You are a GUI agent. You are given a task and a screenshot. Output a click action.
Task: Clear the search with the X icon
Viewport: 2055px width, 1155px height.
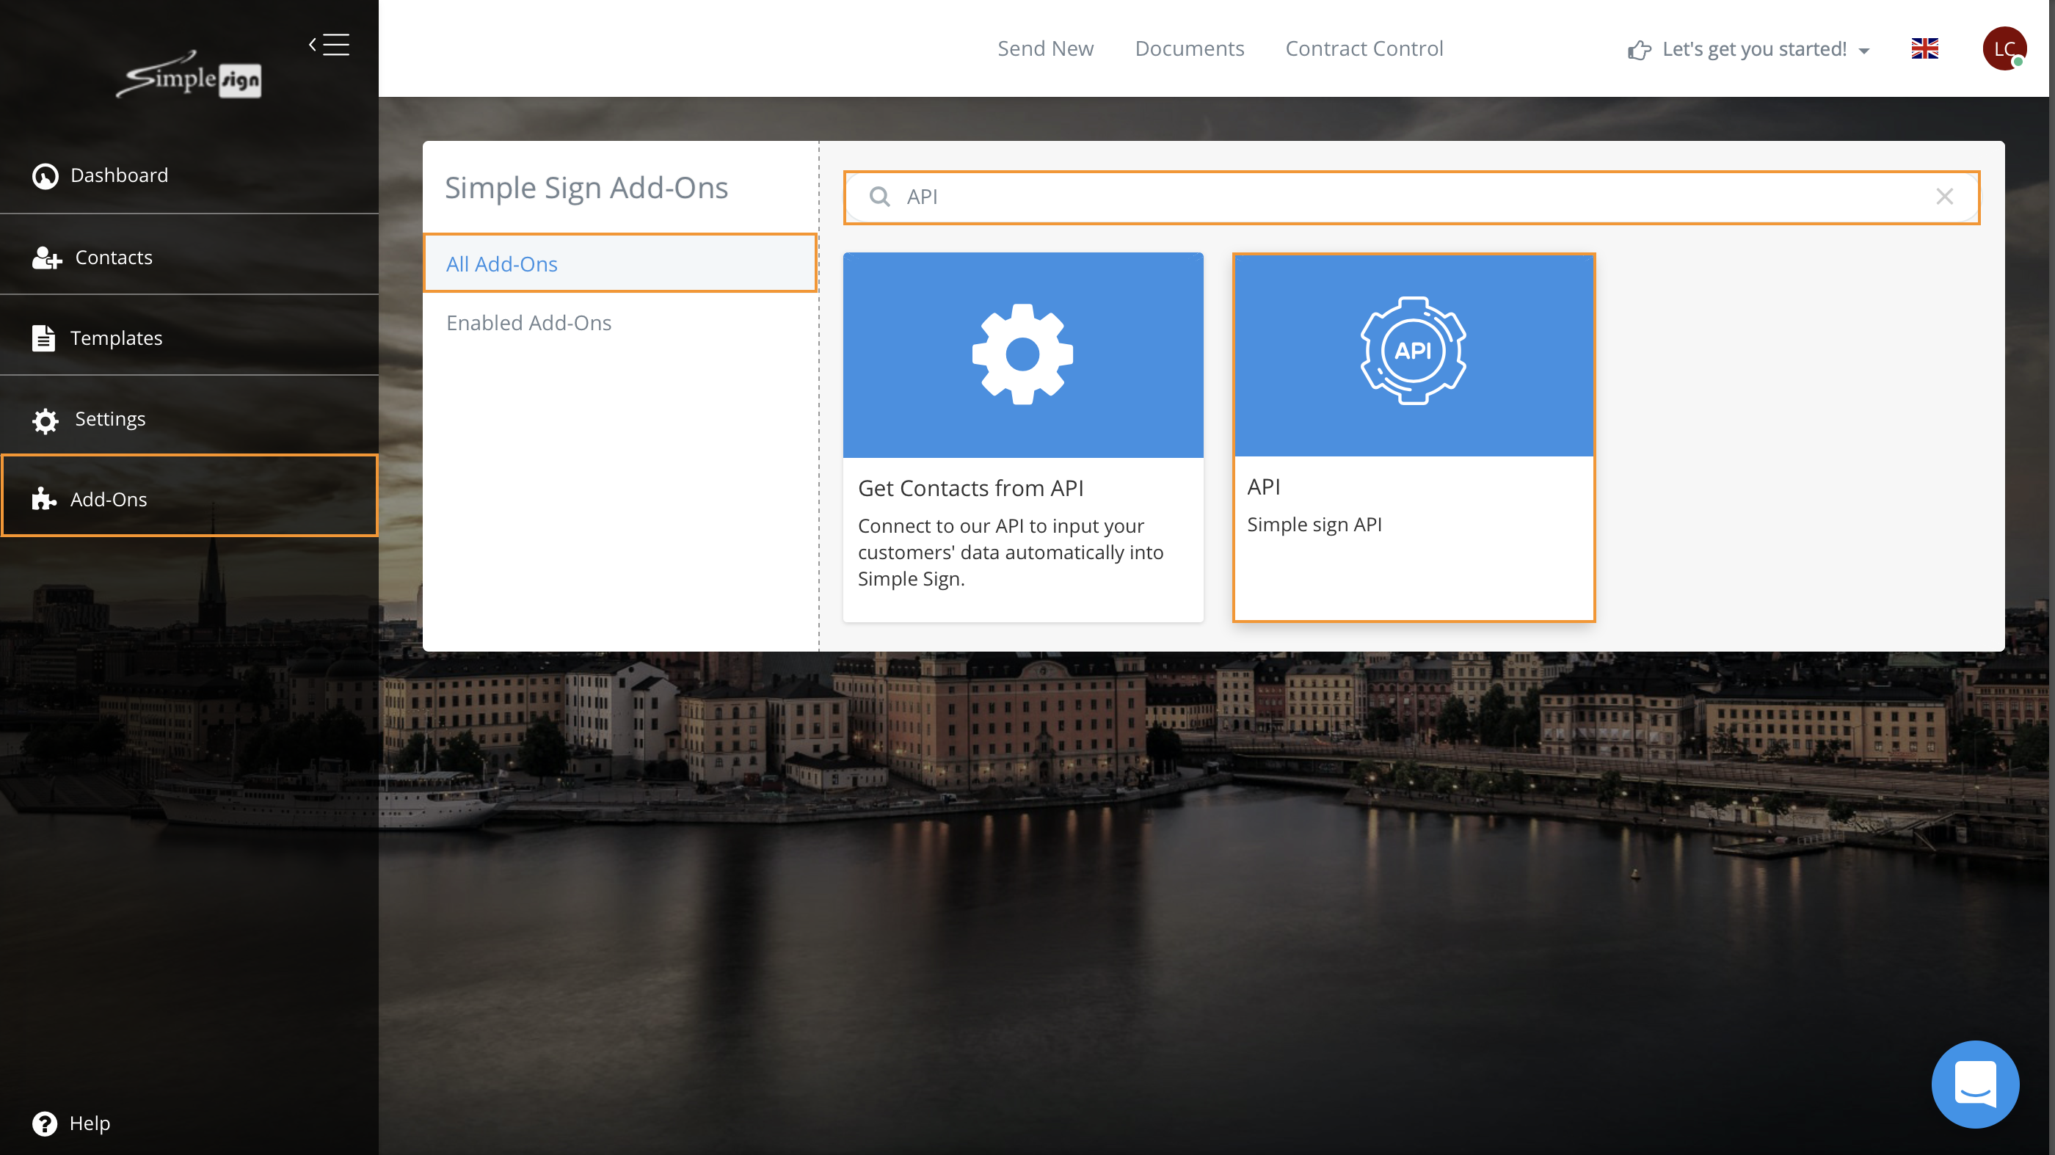tap(1944, 196)
